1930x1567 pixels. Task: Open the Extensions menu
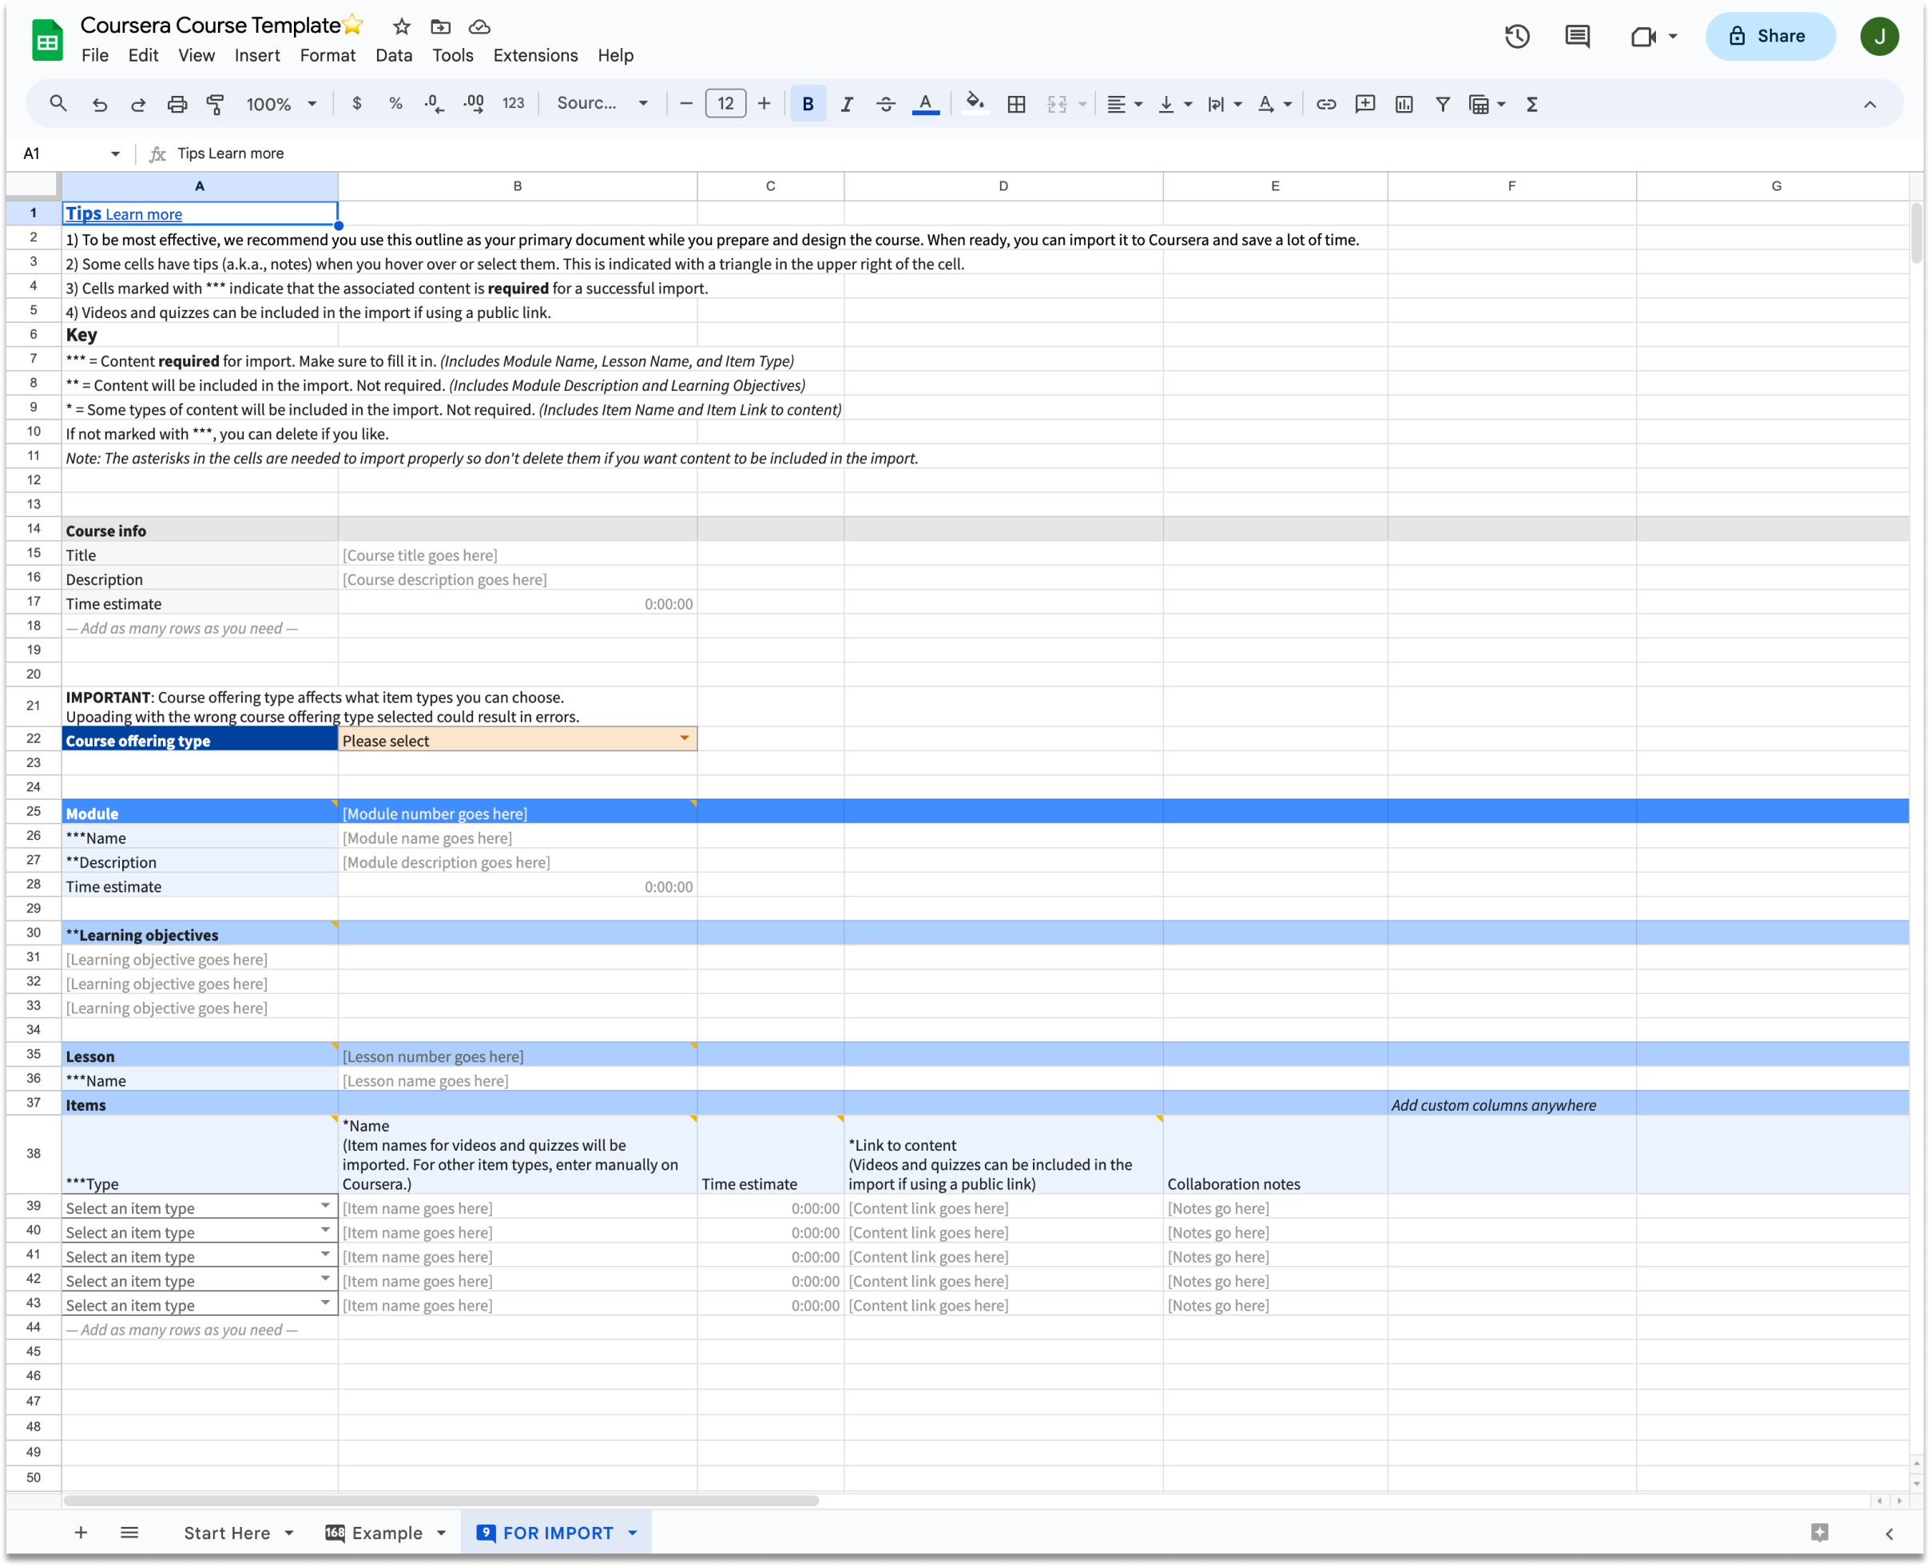coord(535,55)
